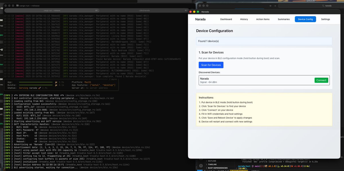Click the red close button of Narada window
This screenshot has height=171, width=344.
pyautogui.click(x=190, y=12)
